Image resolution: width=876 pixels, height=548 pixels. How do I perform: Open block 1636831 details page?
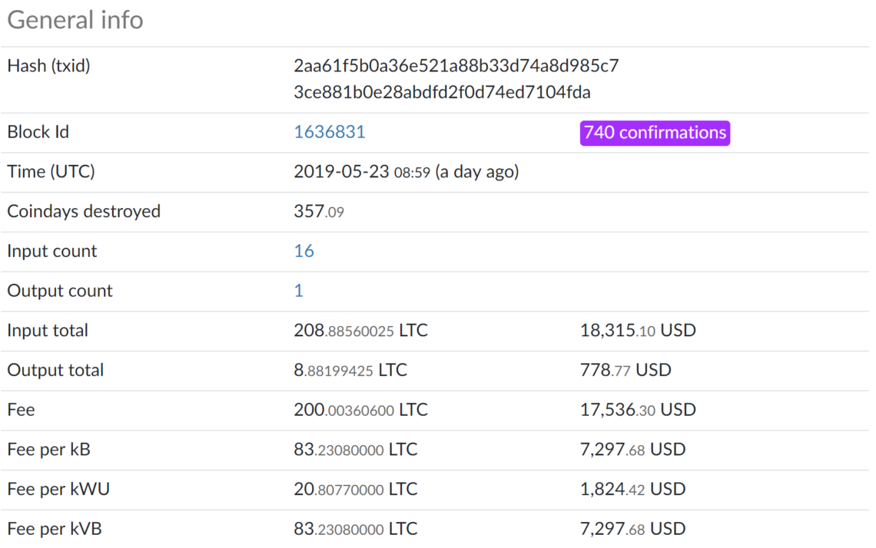[x=329, y=132]
